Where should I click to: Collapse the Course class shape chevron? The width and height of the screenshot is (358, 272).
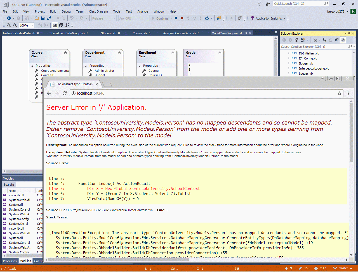(65, 53)
